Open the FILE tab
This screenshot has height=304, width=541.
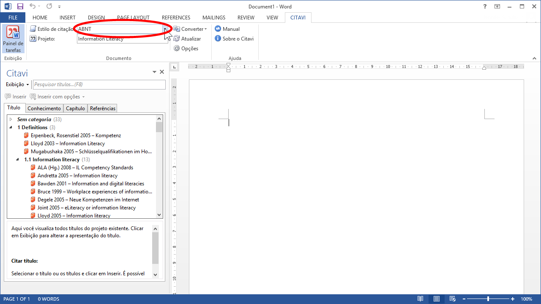tap(13, 18)
